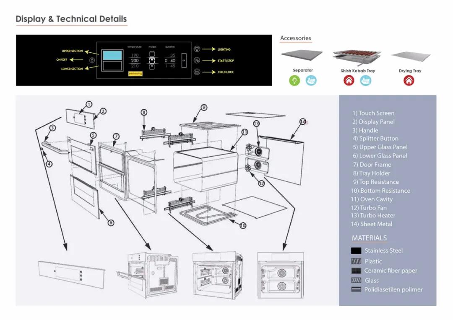Click red home icon under Drying Tray
This screenshot has width=453, height=320.
pyautogui.click(x=409, y=81)
